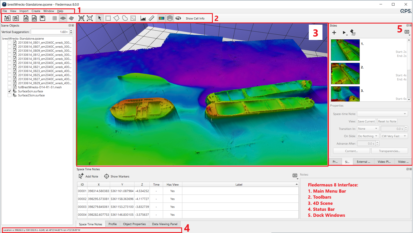Select slide 2 thumbnail

tap(345, 73)
